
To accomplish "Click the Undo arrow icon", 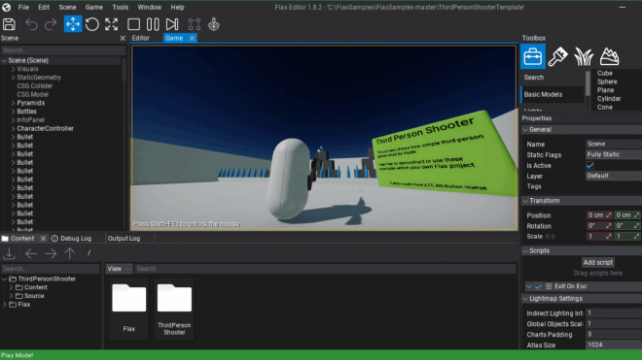I will (x=31, y=24).
